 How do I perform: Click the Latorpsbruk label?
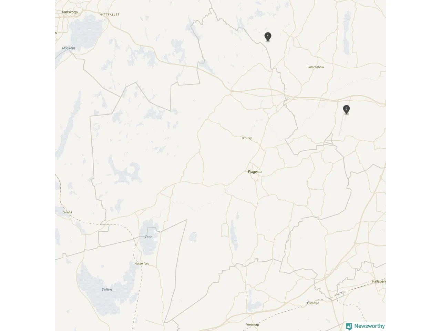point(316,67)
